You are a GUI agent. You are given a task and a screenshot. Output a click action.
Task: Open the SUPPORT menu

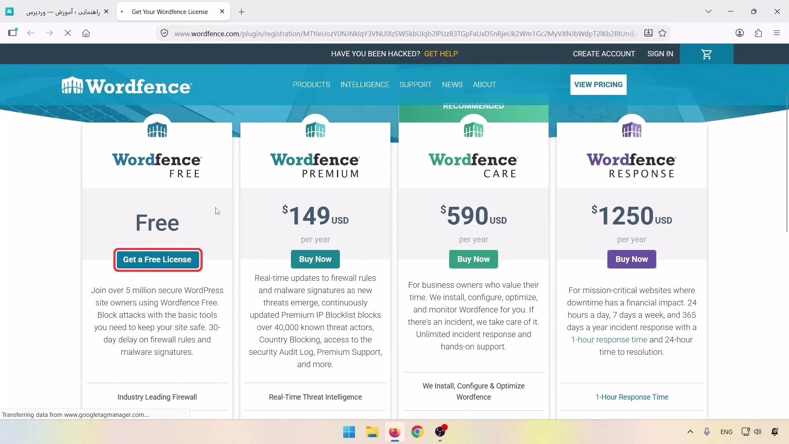tap(415, 85)
